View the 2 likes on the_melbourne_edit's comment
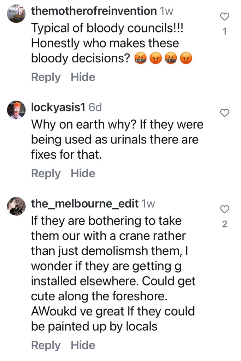241x361 pixels. pos(225,224)
